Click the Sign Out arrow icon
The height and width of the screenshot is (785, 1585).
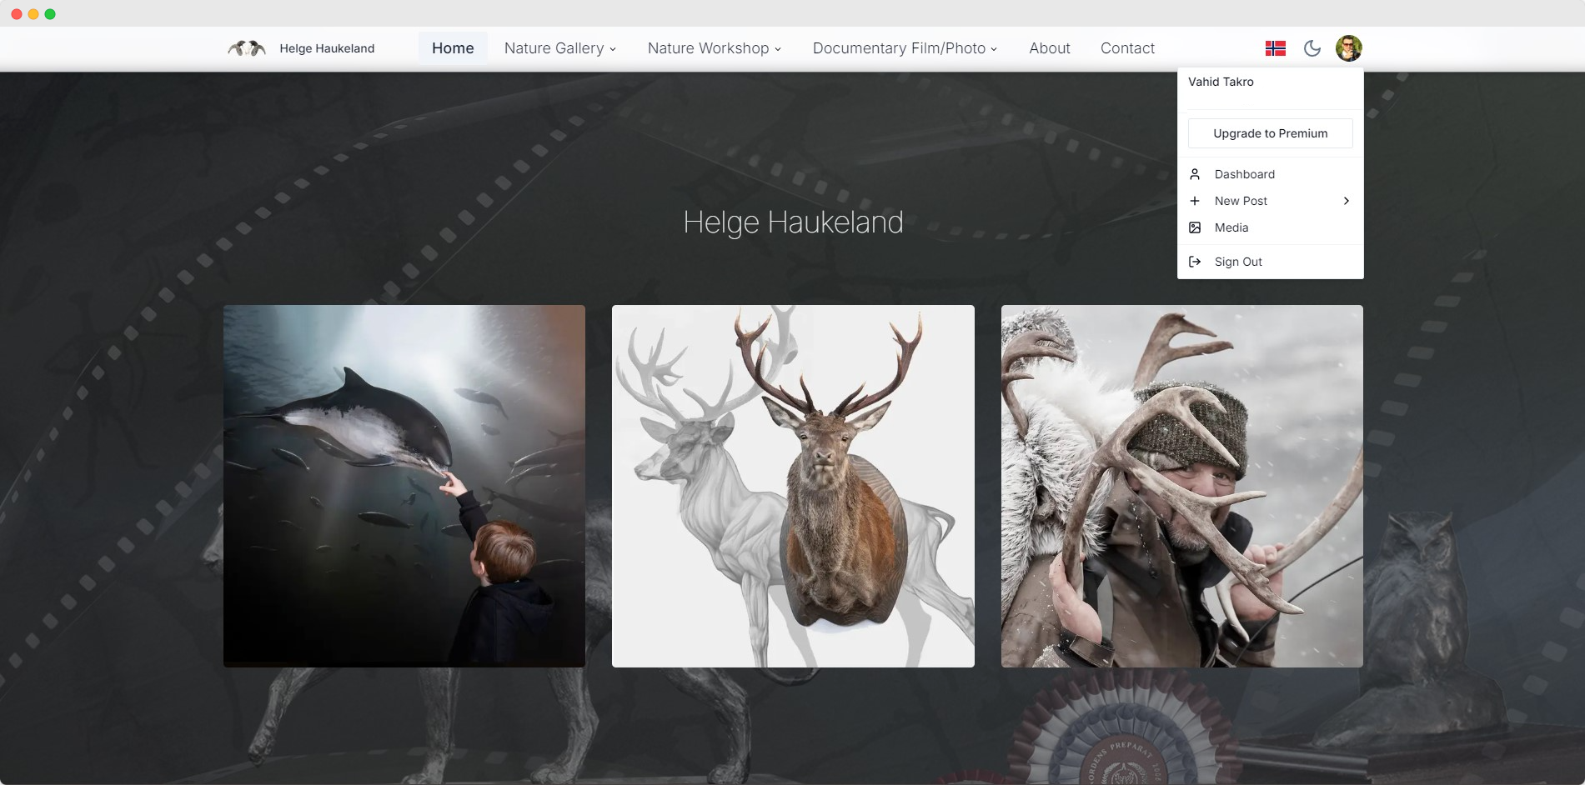[x=1195, y=262]
